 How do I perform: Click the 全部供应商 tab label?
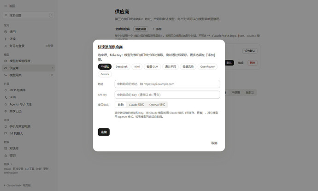(x=123, y=29)
